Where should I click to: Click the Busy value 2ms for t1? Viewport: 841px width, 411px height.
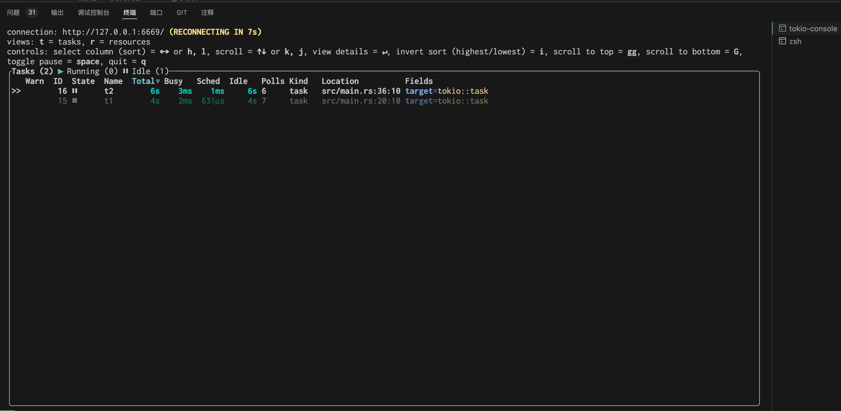tap(185, 101)
